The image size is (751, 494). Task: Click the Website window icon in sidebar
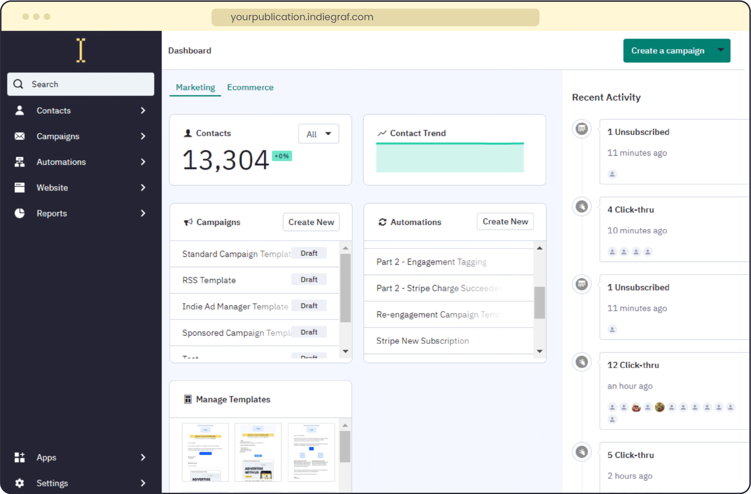tap(20, 188)
